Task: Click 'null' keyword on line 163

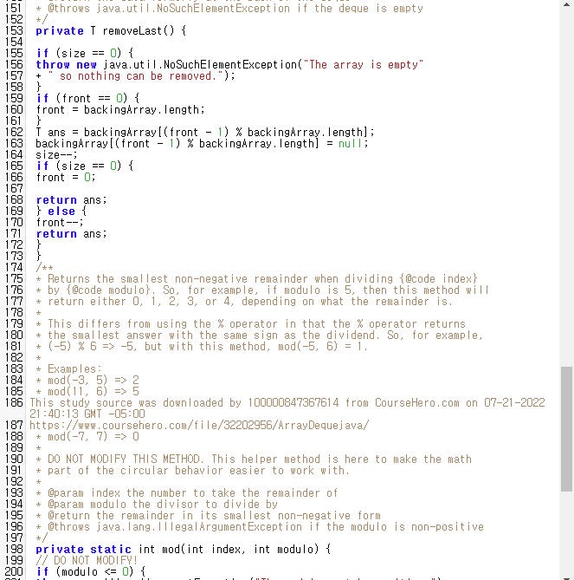Action: [350, 144]
